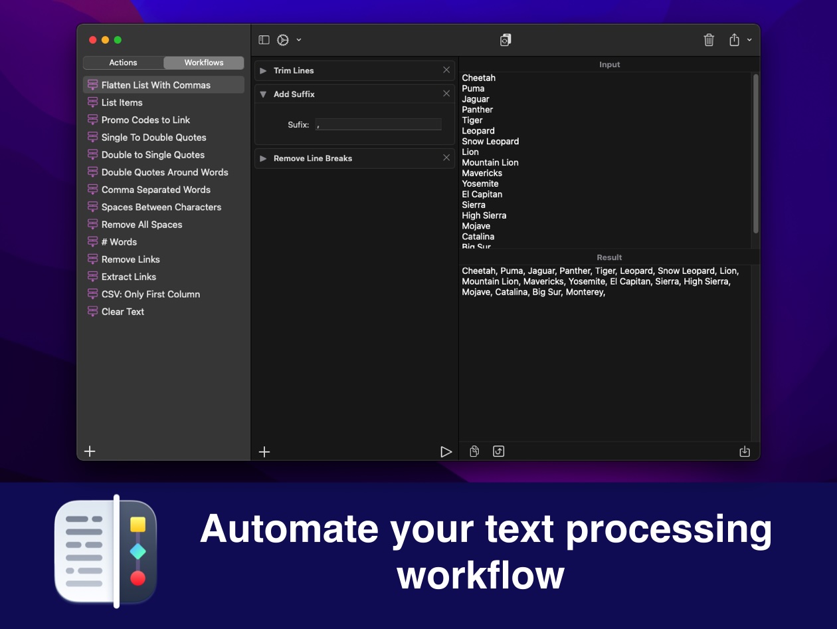The width and height of the screenshot is (837, 629).
Task: Select the Remove Links workflow
Action: [x=163, y=259]
